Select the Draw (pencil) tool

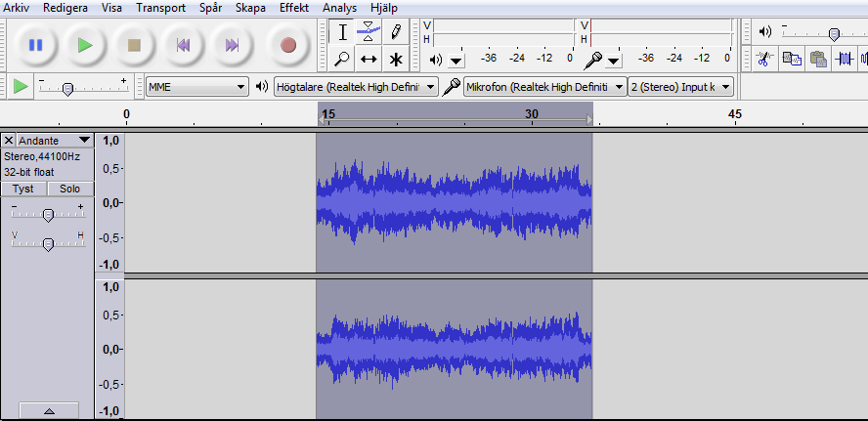pos(395,32)
